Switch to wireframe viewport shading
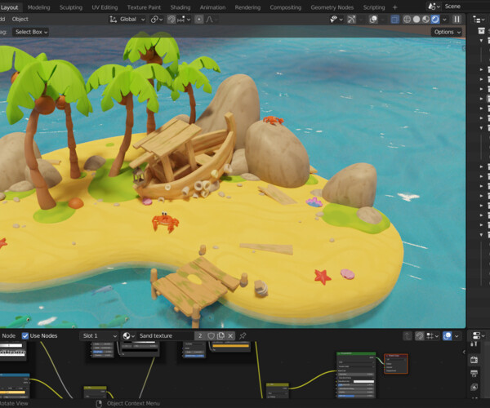The image size is (490, 408). click(x=407, y=20)
